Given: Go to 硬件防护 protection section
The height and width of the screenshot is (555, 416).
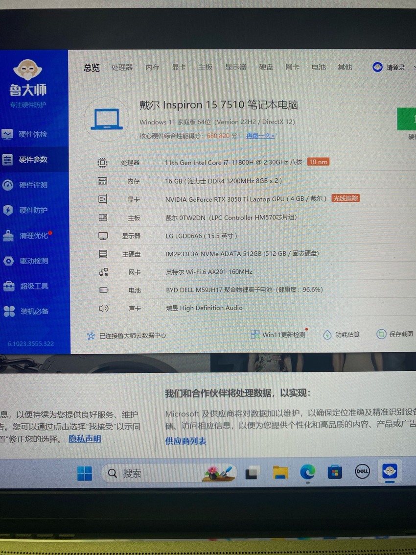Looking at the screenshot, I should tap(25, 210).
